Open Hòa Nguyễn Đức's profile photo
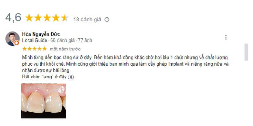 pyautogui.click(x=12, y=38)
